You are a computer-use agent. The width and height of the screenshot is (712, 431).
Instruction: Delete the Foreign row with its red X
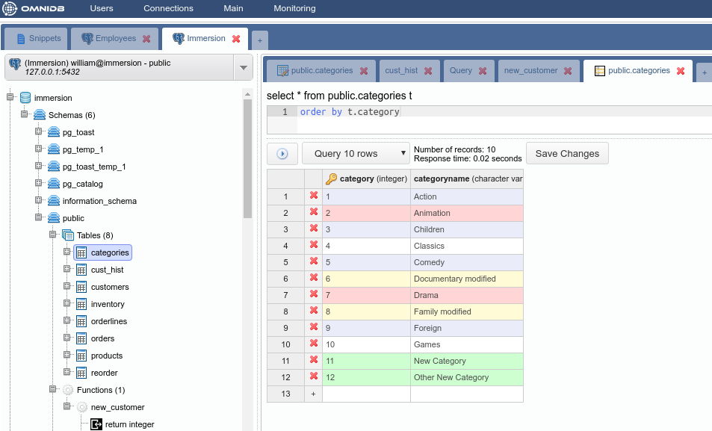coord(313,326)
